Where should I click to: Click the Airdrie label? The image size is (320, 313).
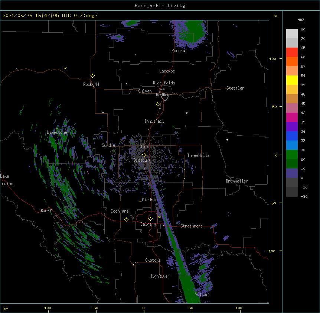tap(150, 200)
